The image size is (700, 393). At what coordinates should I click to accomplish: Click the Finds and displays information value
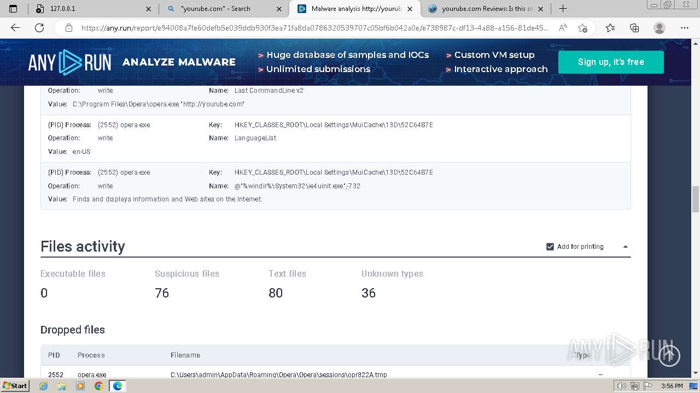pos(167,199)
